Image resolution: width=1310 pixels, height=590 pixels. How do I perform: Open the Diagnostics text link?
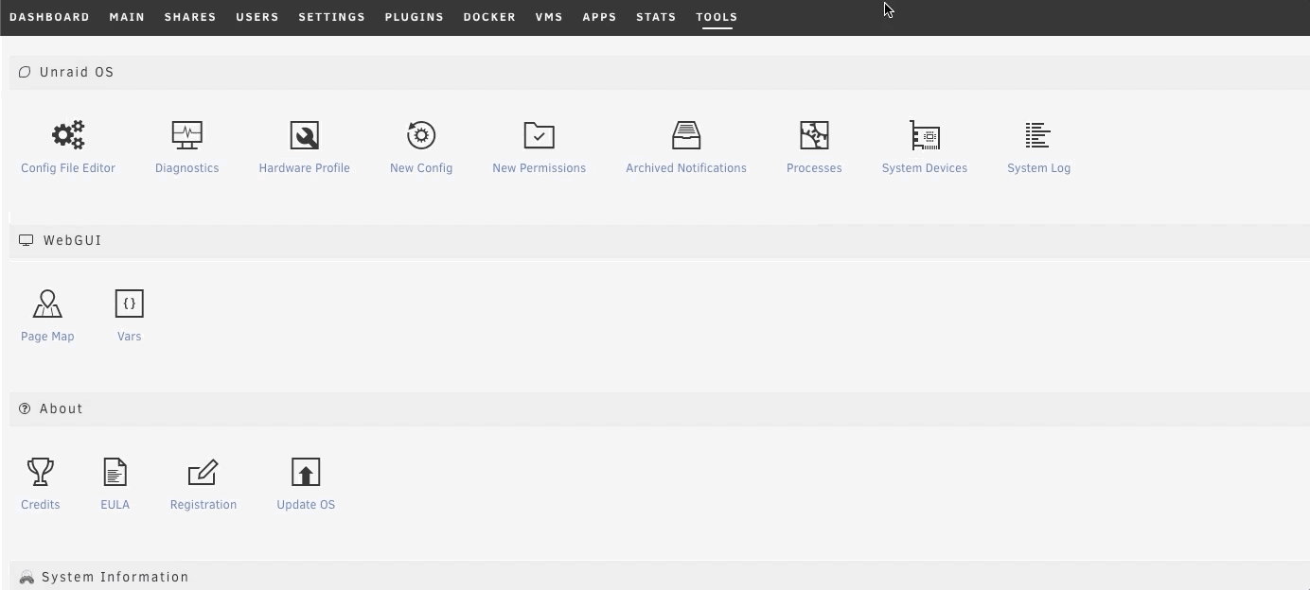pyautogui.click(x=186, y=168)
